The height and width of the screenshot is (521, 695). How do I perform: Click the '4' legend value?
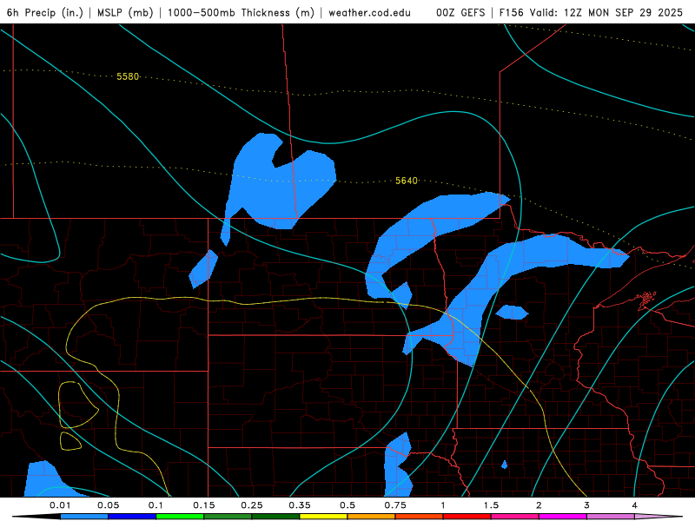tap(634, 505)
